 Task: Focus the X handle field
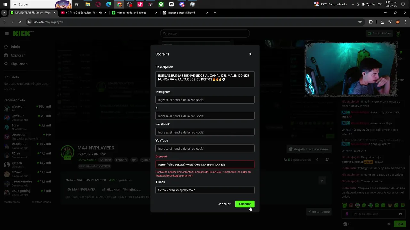205,116
